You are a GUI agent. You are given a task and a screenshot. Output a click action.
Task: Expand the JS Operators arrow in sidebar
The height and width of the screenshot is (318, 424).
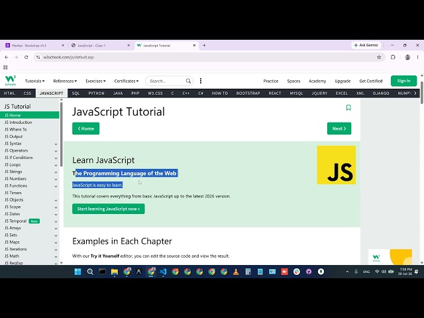pyautogui.click(x=56, y=151)
